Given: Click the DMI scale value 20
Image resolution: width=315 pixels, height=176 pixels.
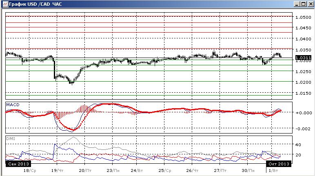Looking at the screenshot, I should pos(298,155).
